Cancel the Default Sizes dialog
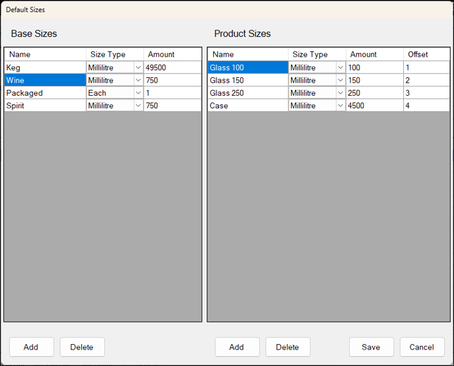Screen dimensions: 454x366 point(422,347)
